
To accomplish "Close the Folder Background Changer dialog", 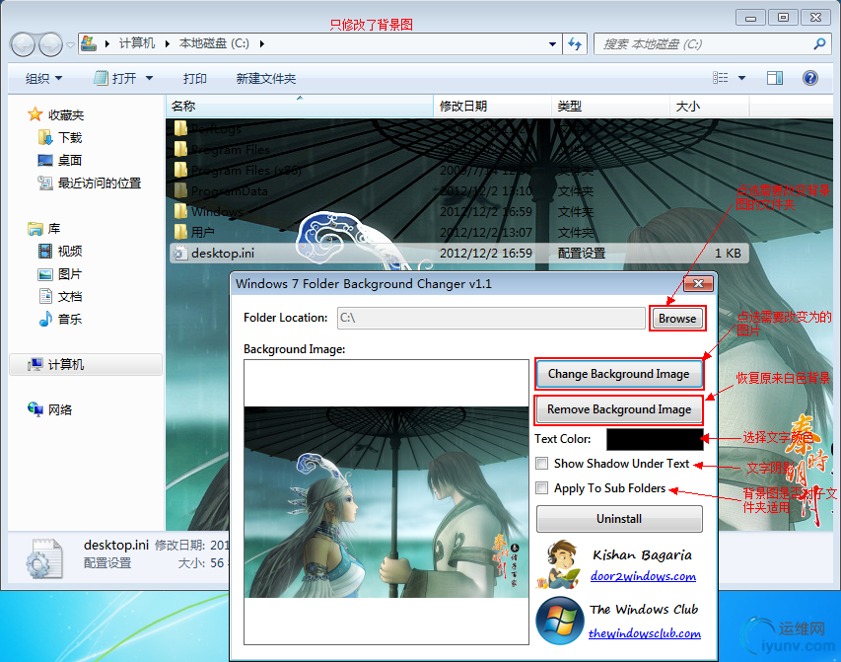I will 698,283.
